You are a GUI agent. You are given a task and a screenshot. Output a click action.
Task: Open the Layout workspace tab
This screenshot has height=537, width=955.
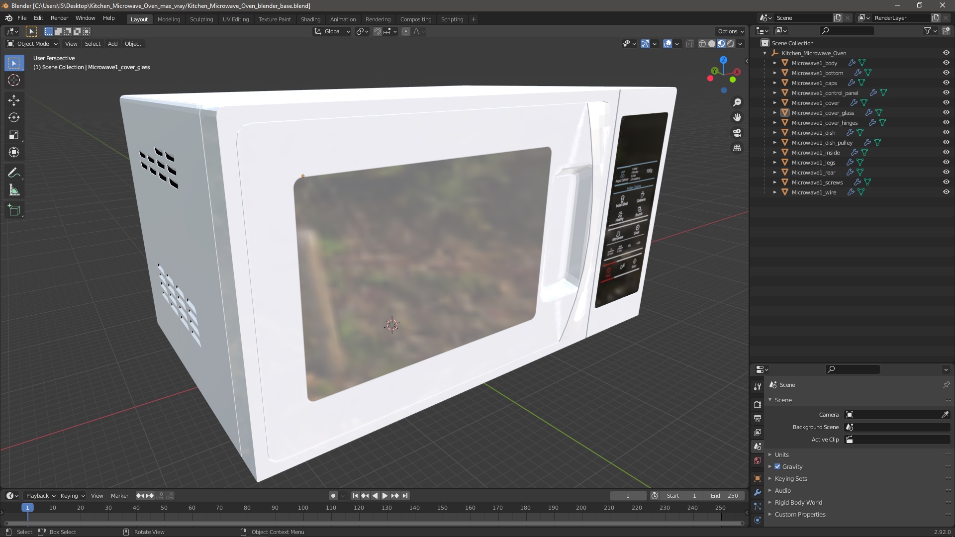pyautogui.click(x=139, y=19)
